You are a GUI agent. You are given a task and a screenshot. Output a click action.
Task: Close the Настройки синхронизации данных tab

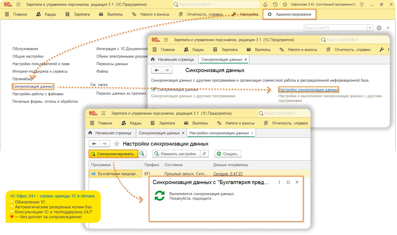(x=253, y=133)
